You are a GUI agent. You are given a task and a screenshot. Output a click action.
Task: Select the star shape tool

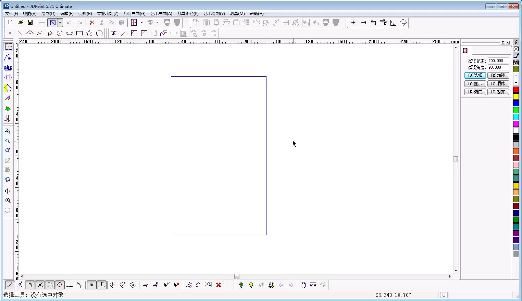(x=89, y=33)
